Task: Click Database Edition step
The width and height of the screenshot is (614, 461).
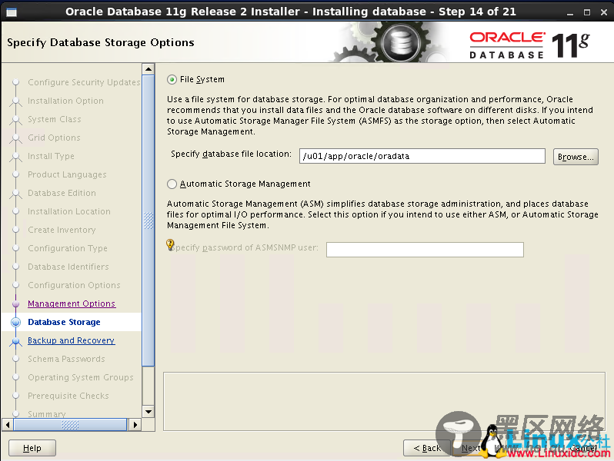Action: pyautogui.click(x=62, y=193)
